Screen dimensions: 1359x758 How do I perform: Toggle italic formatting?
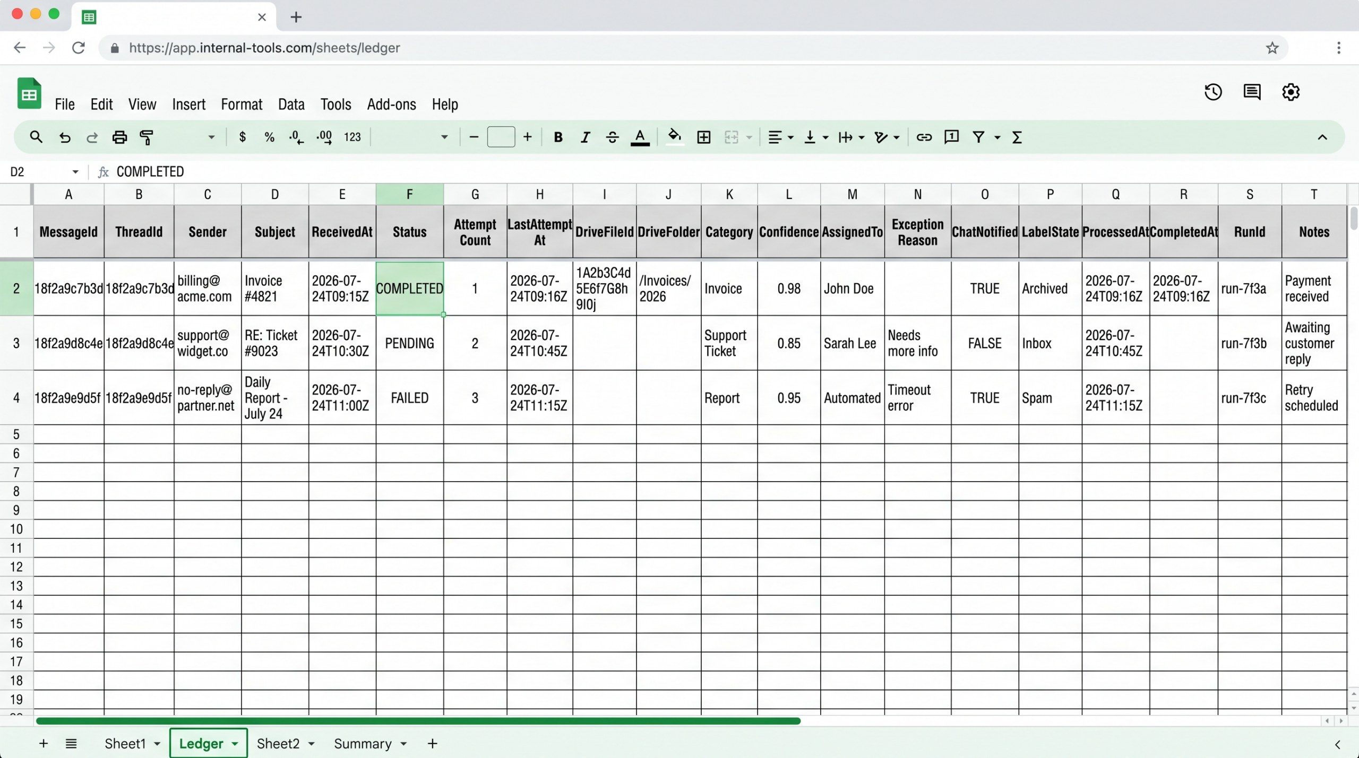(x=585, y=137)
